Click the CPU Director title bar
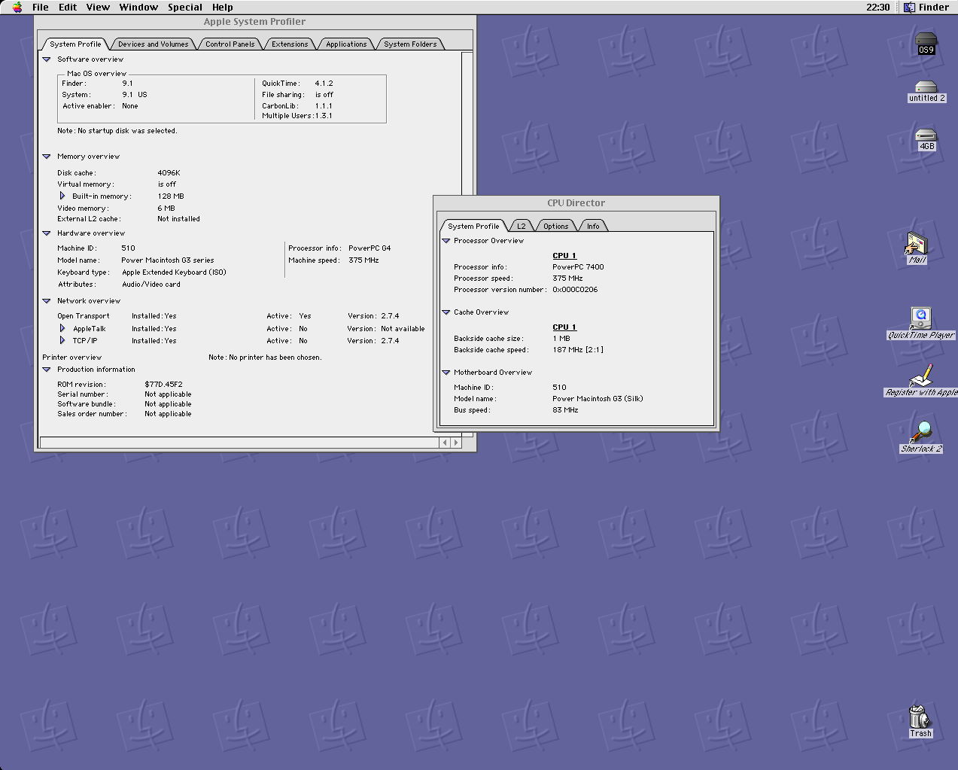Viewport: 958px width, 770px height. (576, 203)
